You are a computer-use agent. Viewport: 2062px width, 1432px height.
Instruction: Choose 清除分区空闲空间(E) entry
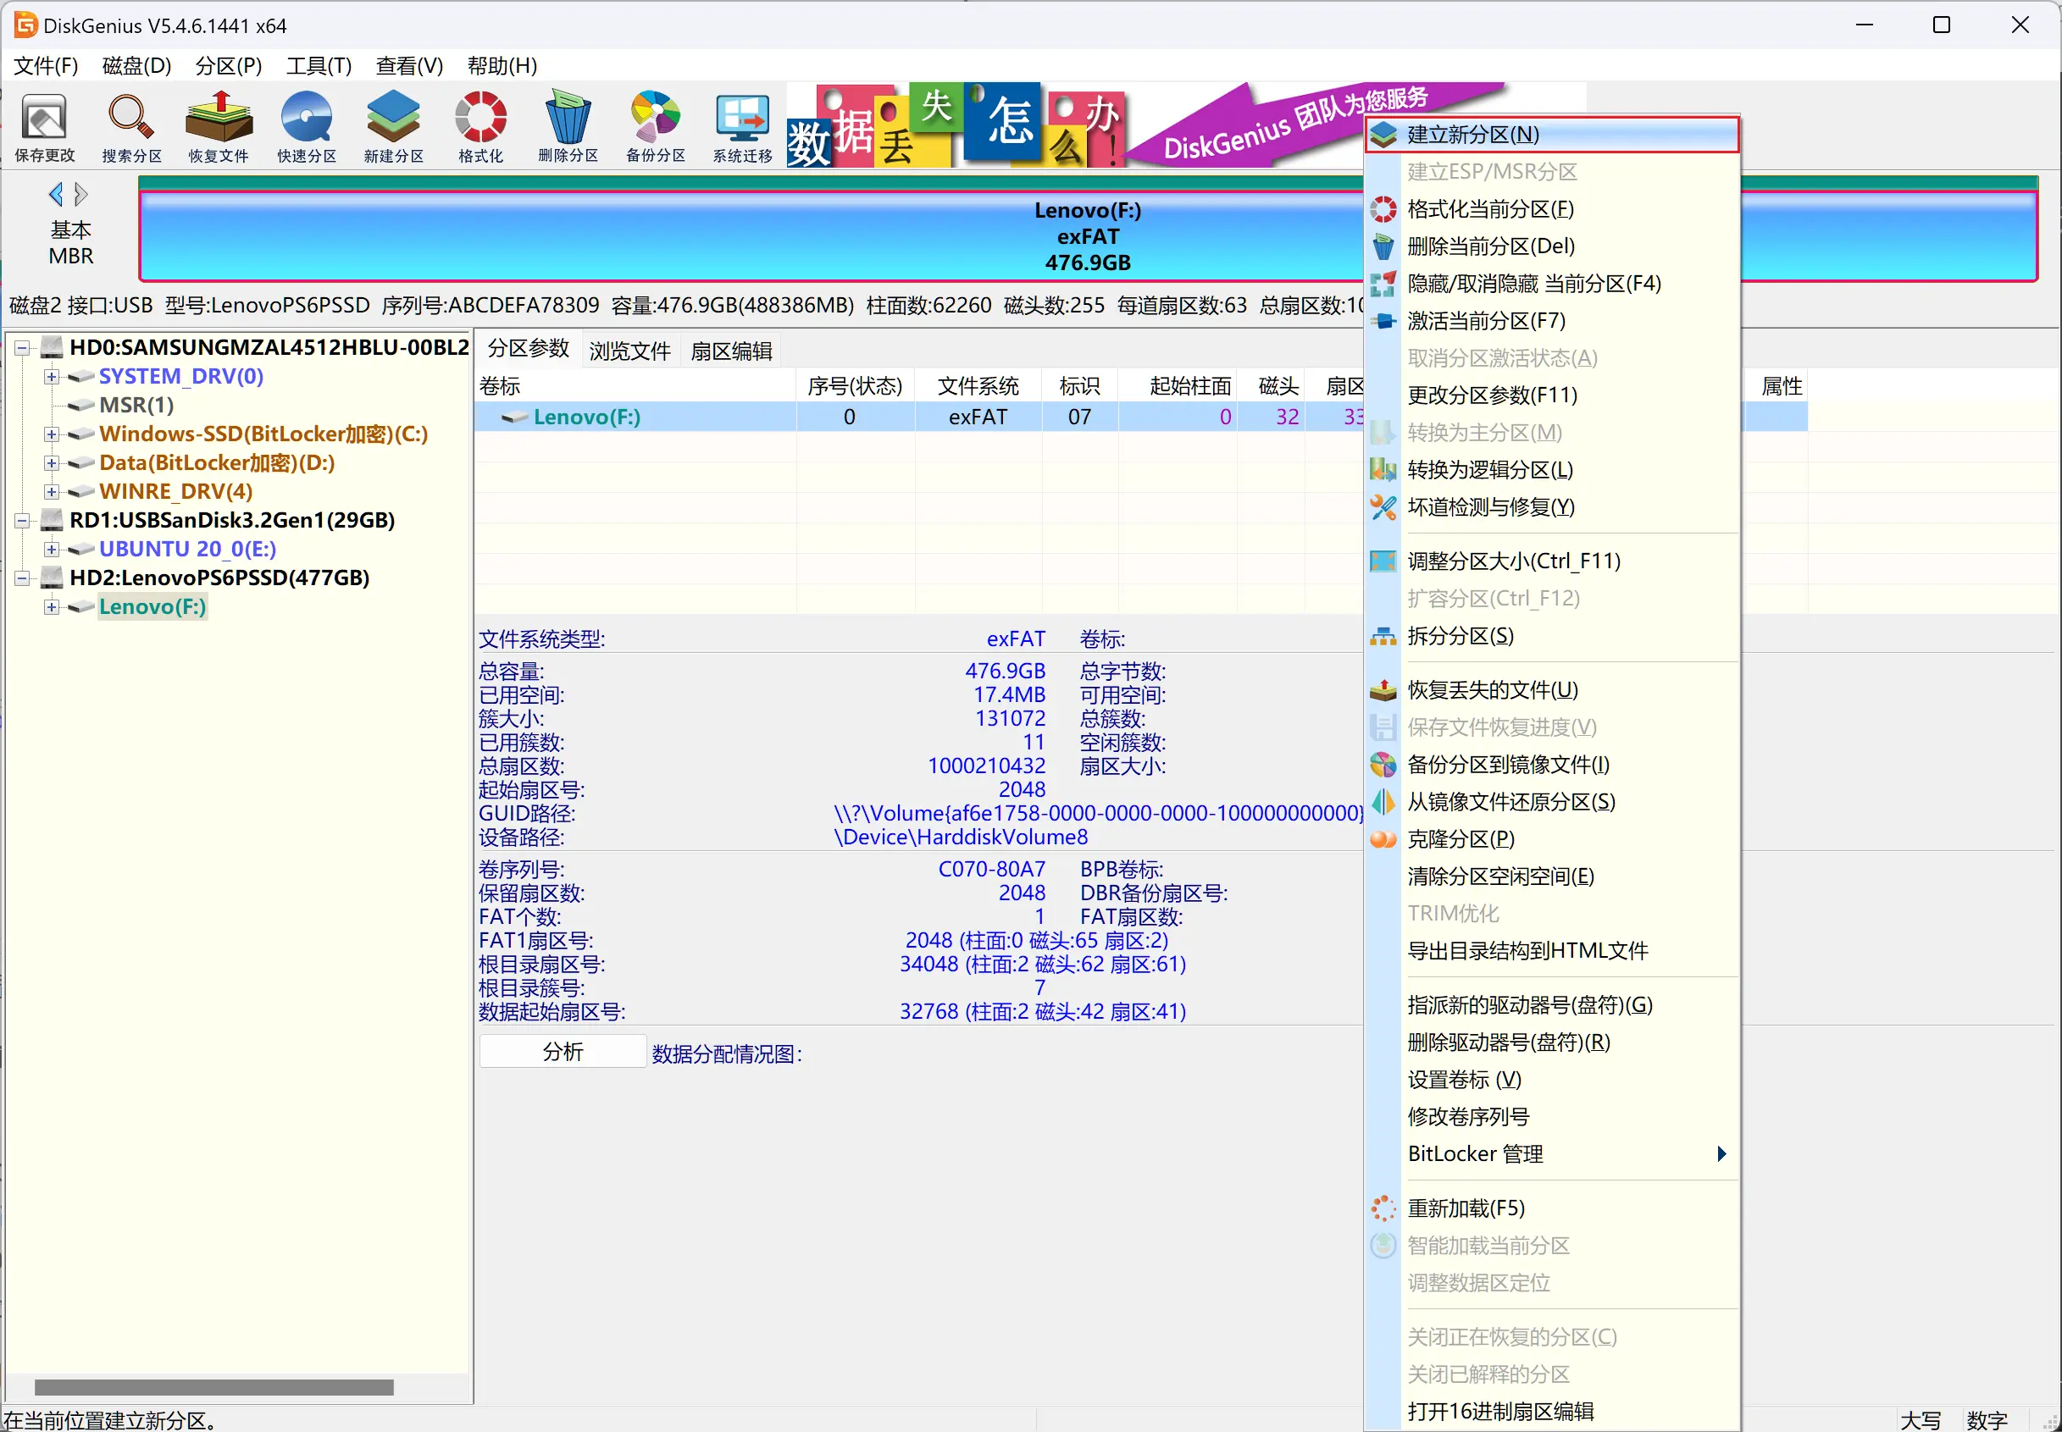click(1551, 876)
